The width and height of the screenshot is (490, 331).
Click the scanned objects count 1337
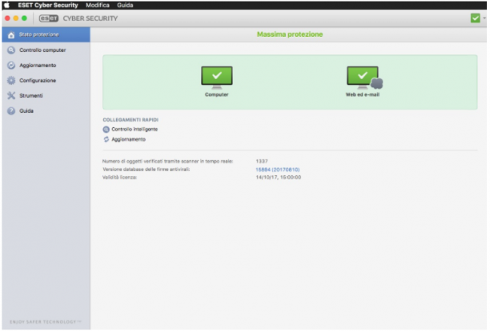[x=262, y=162]
